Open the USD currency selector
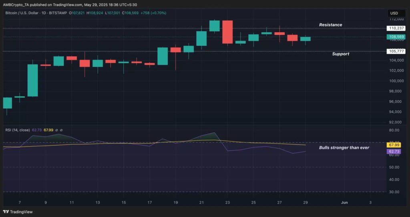This screenshot has height=217, width=410. 394,13
